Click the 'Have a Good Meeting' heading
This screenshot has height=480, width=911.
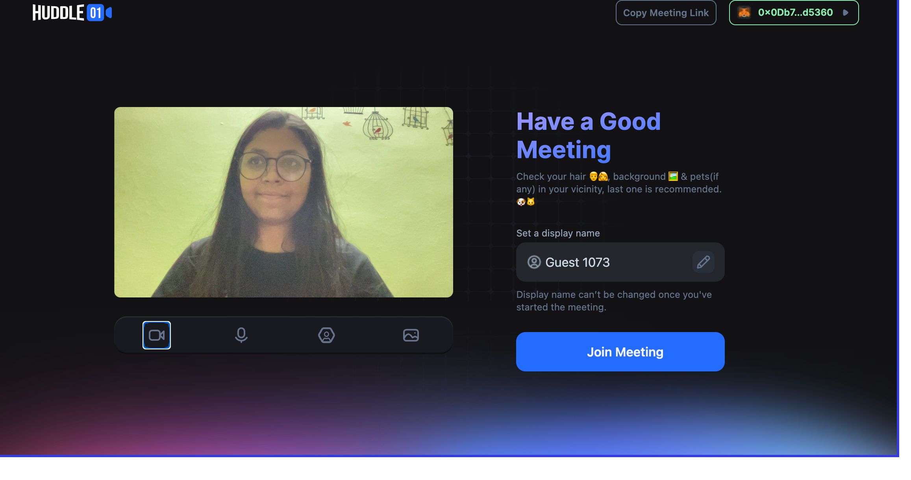click(x=589, y=136)
